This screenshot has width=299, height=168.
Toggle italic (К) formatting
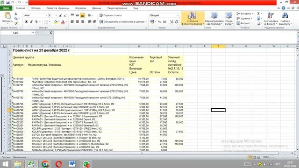click(x=31, y=22)
